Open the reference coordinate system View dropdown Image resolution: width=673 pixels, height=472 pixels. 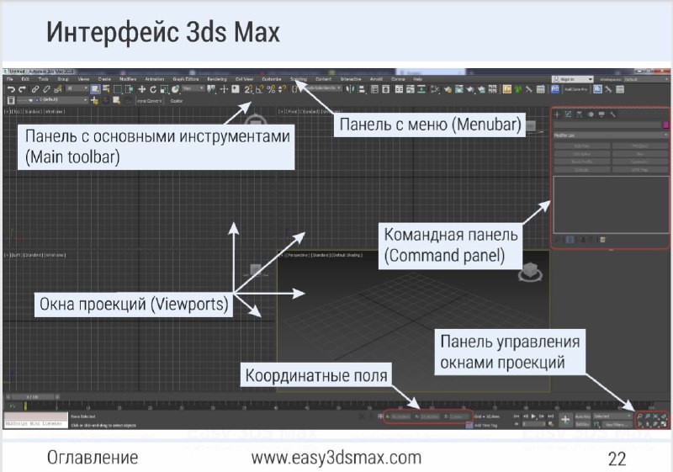point(193,88)
